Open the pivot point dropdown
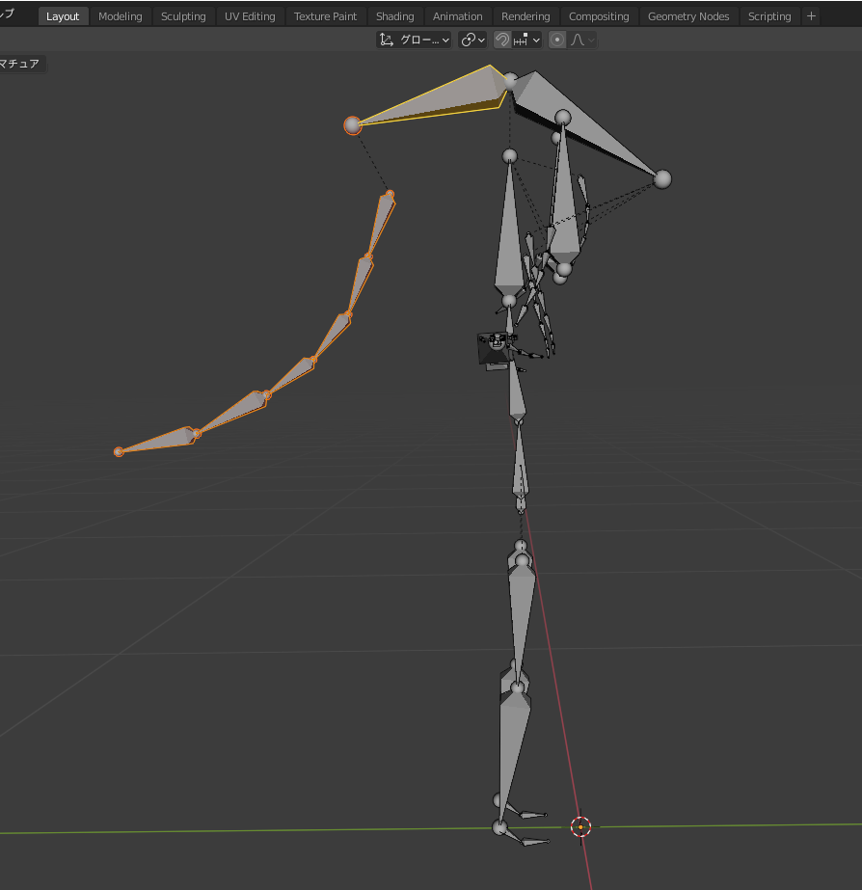Image resolution: width=862 pixels, height=890 pixels. [472, 40]
